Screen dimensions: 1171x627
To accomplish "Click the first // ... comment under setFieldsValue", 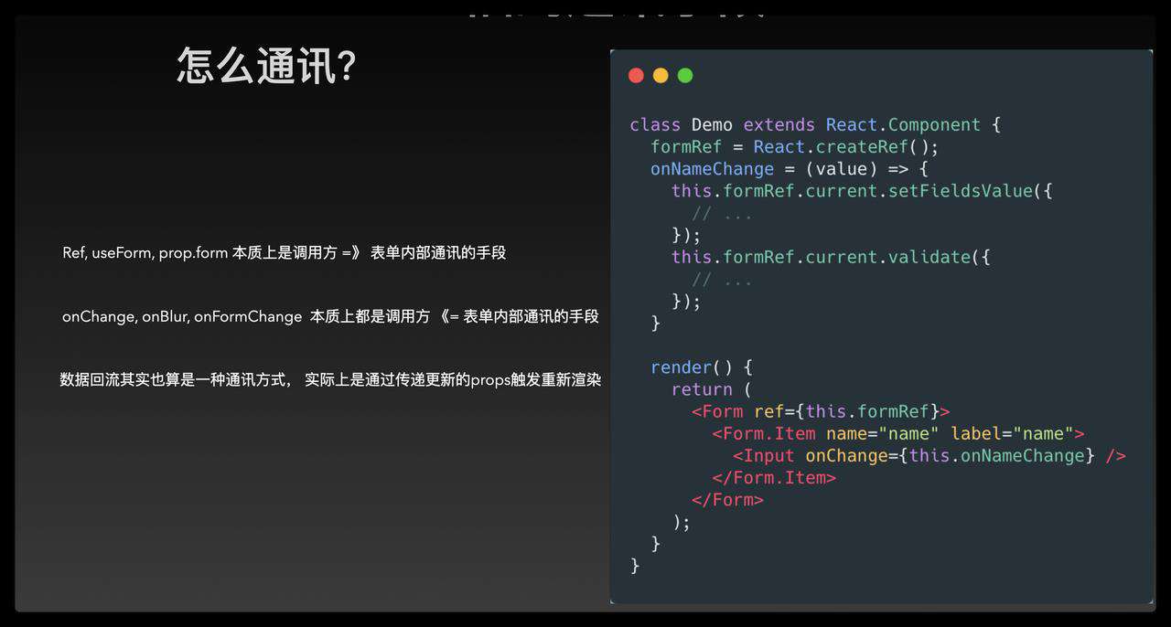I will tap(722, 213).
